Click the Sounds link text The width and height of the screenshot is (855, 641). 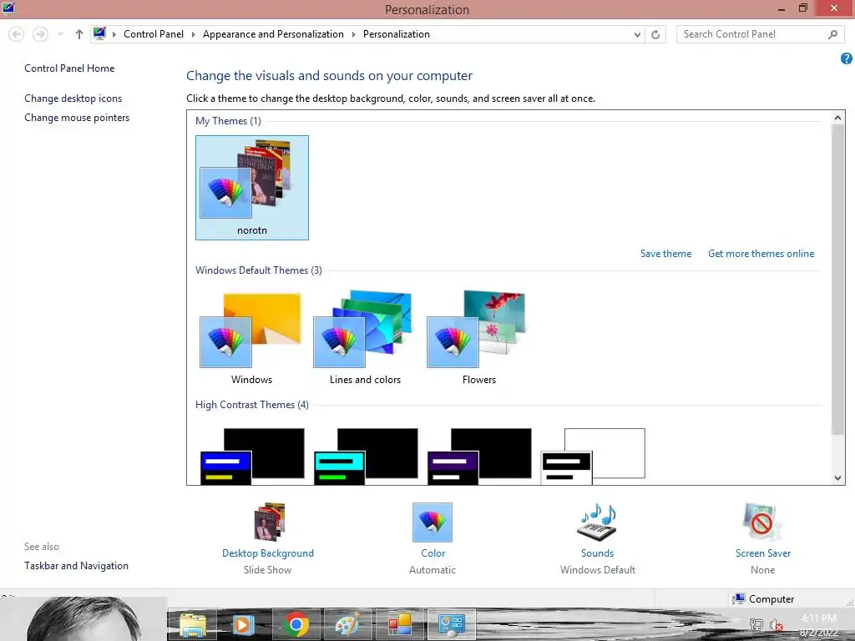click(x=597, y=553)
